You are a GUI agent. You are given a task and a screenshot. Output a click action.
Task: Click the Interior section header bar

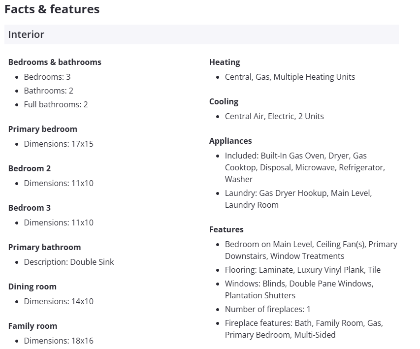pyautogui.click(x=201, y=34)
